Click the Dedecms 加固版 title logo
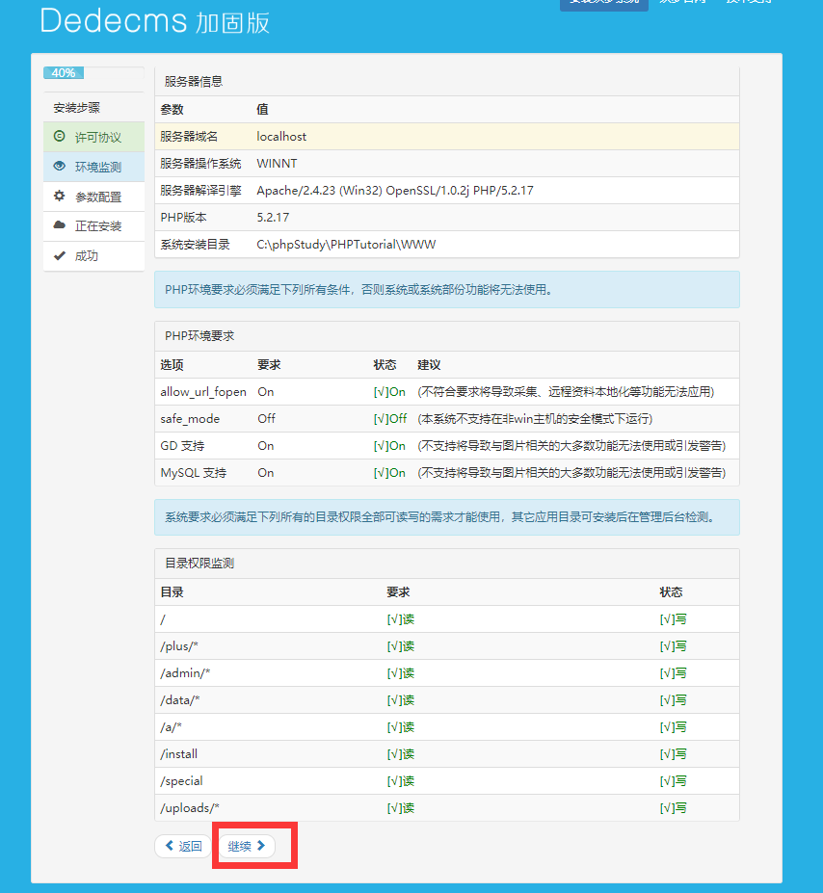 coord(154,21)
